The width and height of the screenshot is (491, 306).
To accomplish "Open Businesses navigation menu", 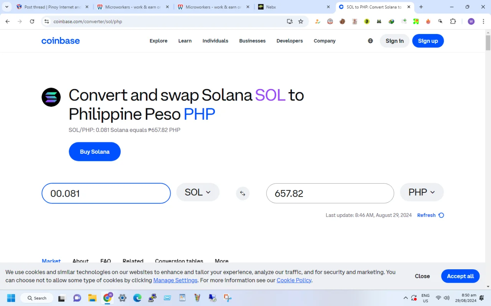I will tap(252, 41).
